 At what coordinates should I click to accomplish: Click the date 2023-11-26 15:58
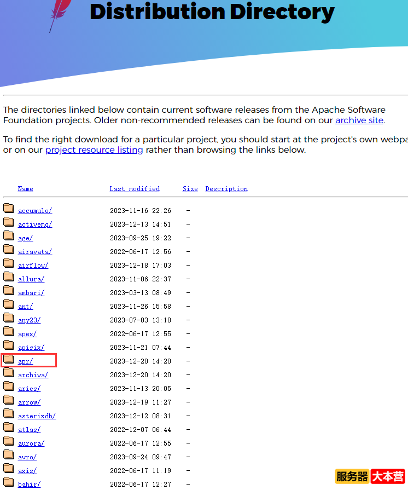click(x=141, y=307)
